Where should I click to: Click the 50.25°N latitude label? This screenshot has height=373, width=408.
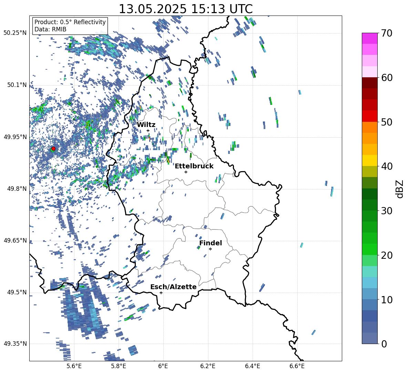click(15, 33)
